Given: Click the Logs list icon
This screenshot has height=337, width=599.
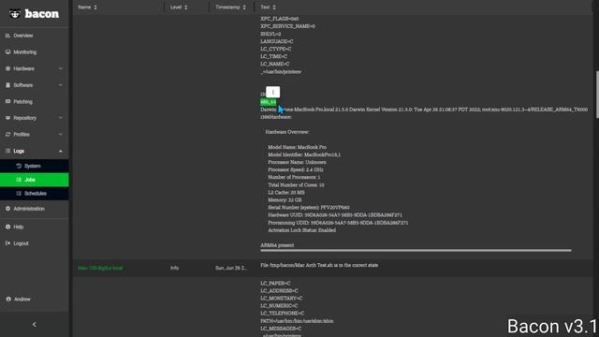Looking at the screenshot, I should click(x=7, y=151).
